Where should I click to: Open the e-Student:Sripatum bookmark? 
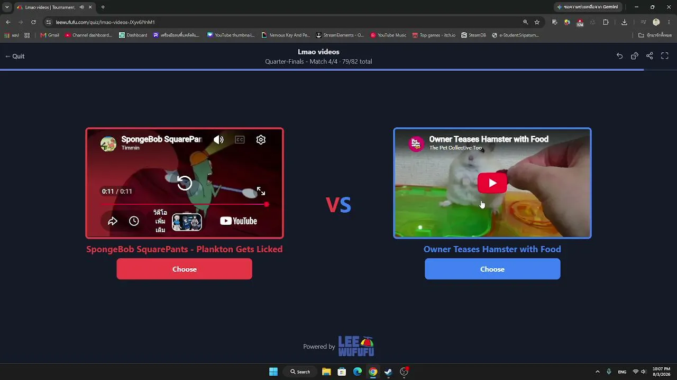tap(515, 35)
